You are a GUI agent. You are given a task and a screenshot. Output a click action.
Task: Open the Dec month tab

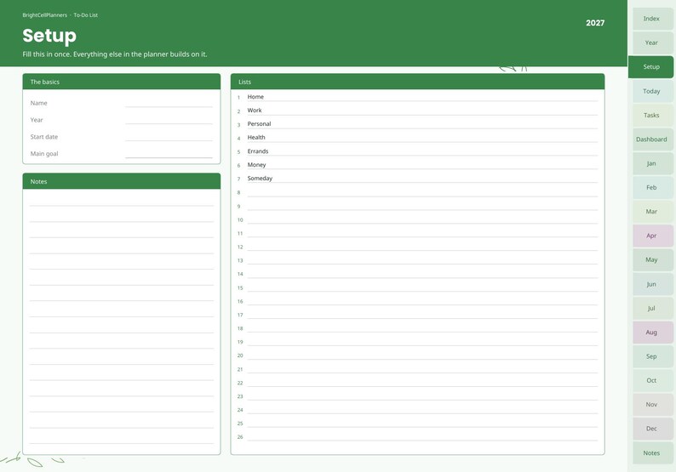pos(651,429)
